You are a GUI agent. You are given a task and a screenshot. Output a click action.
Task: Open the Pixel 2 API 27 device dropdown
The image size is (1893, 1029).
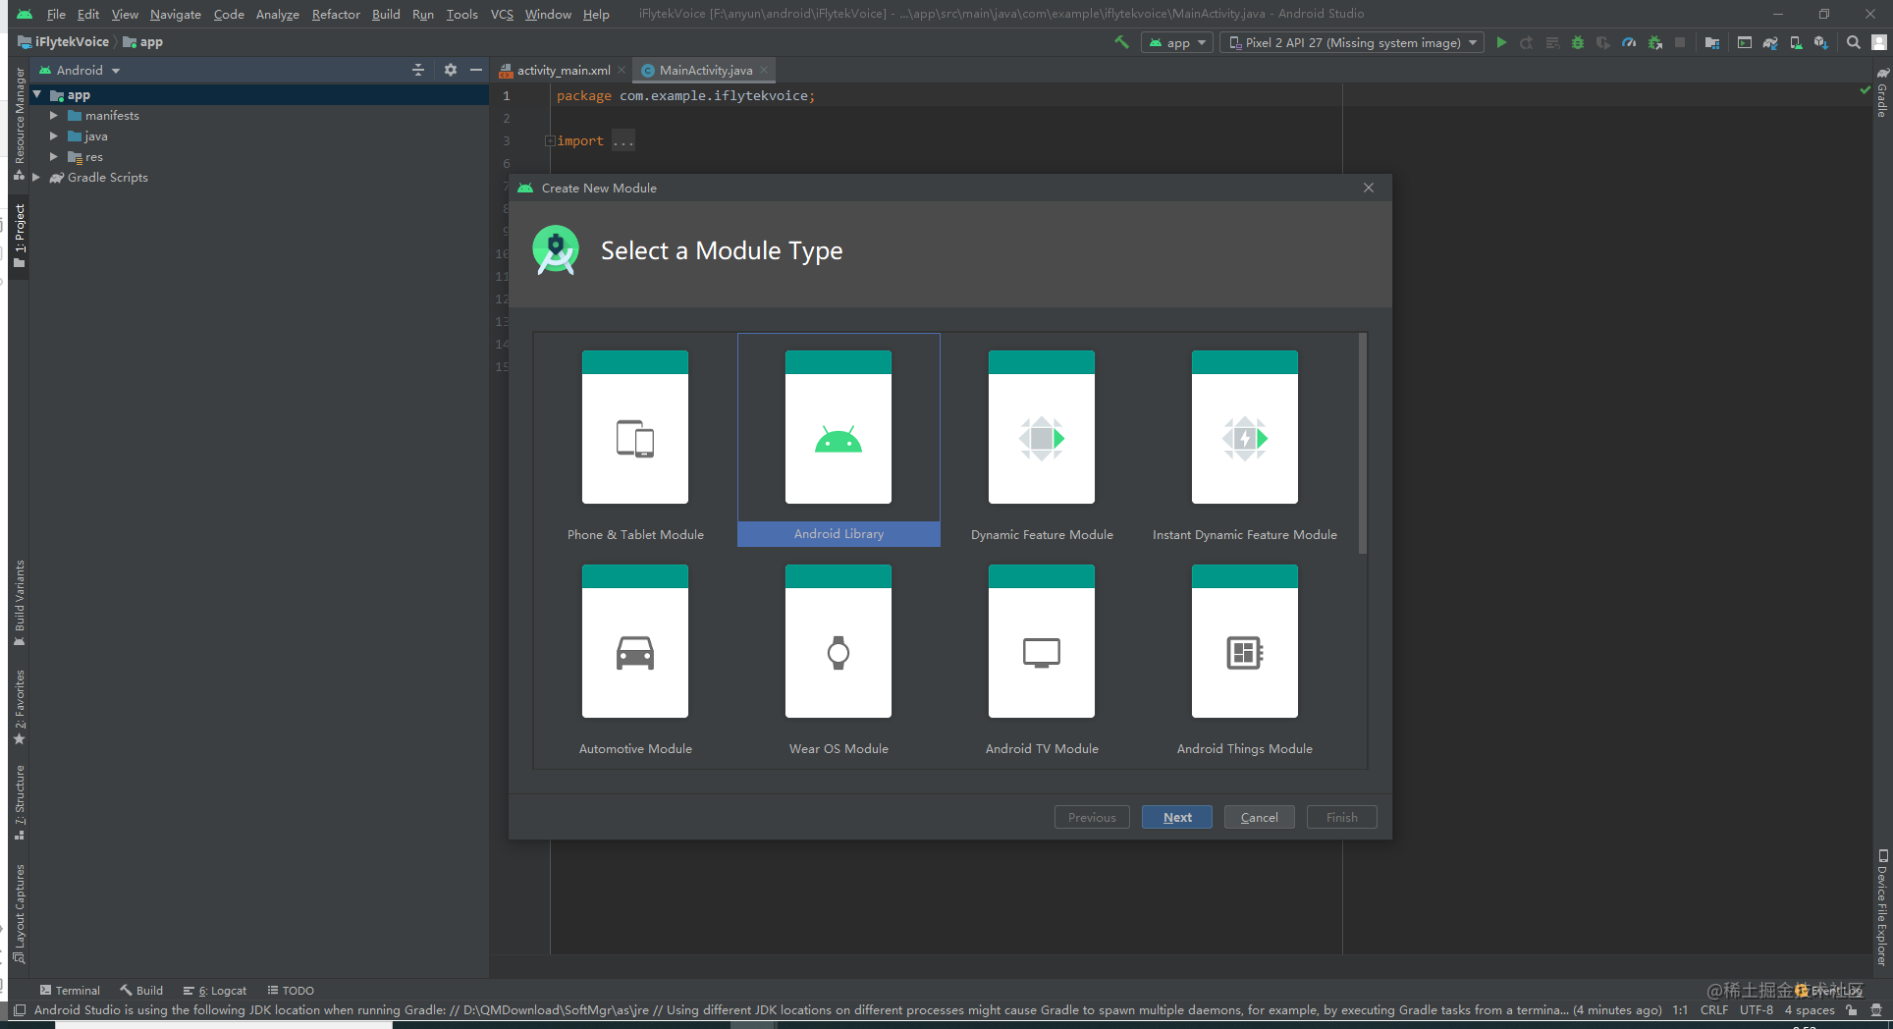coord(1351,43)
